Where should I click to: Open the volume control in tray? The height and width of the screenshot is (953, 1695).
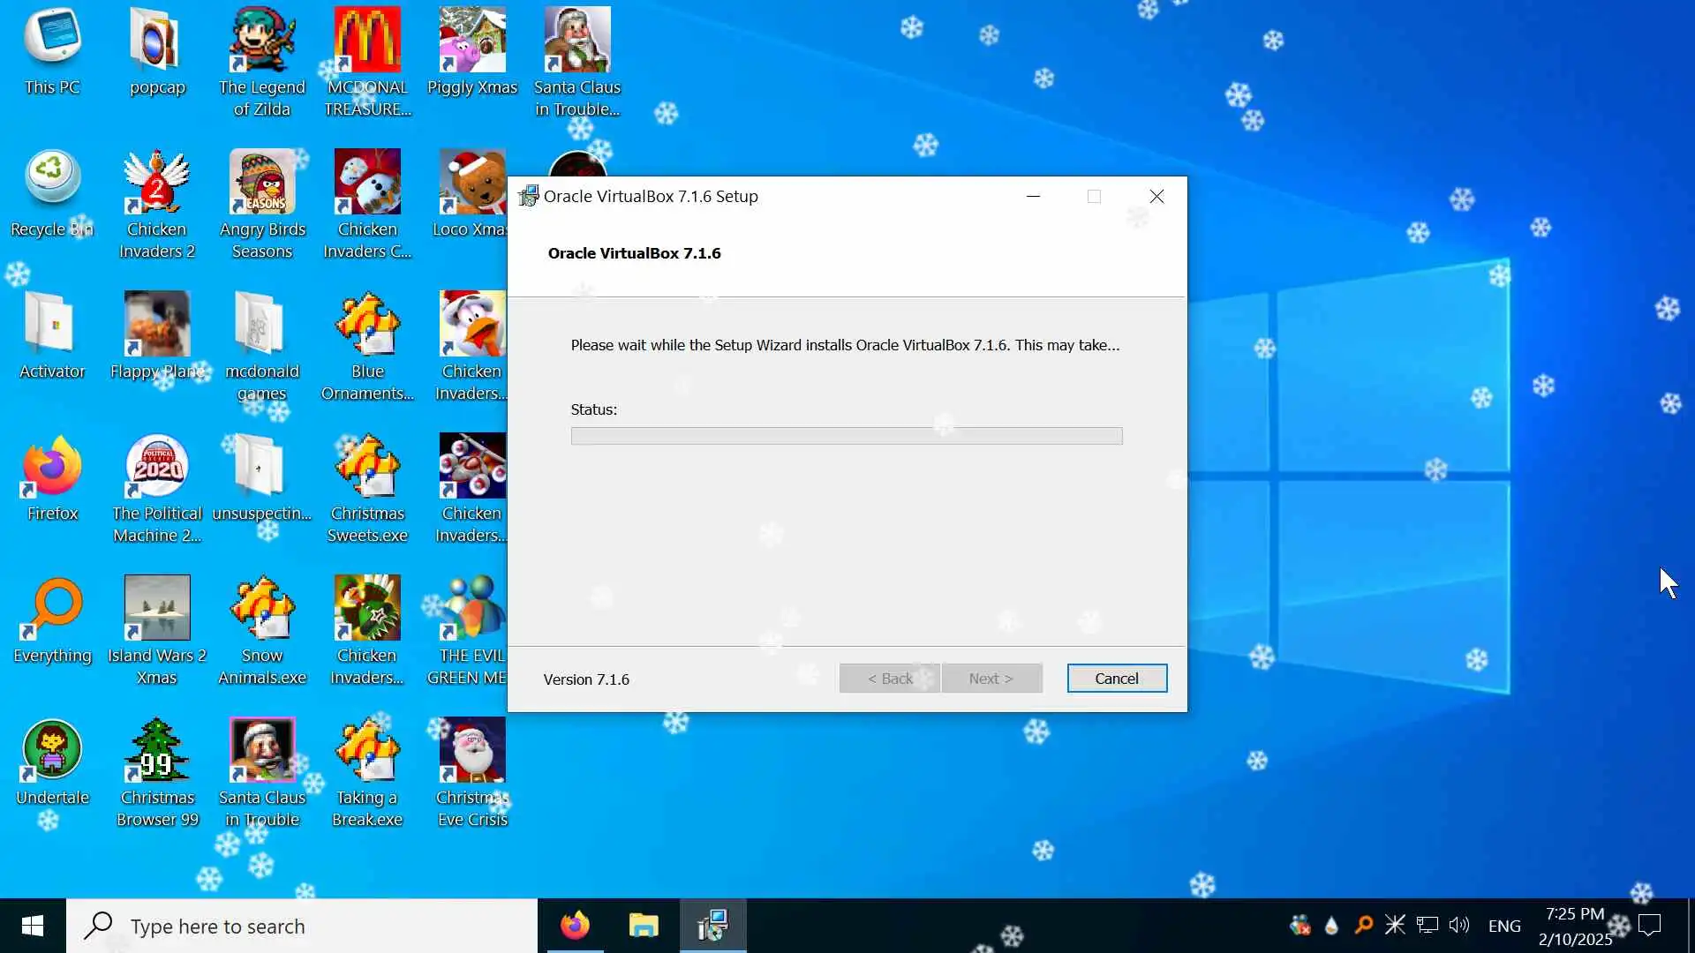pos(1459,925)
